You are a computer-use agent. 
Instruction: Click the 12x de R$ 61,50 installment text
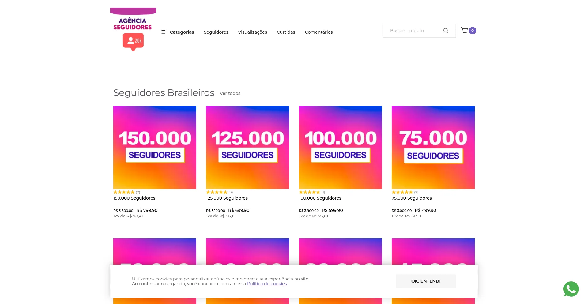406,216
